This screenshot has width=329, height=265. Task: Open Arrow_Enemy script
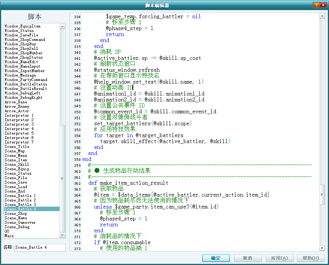17,106
